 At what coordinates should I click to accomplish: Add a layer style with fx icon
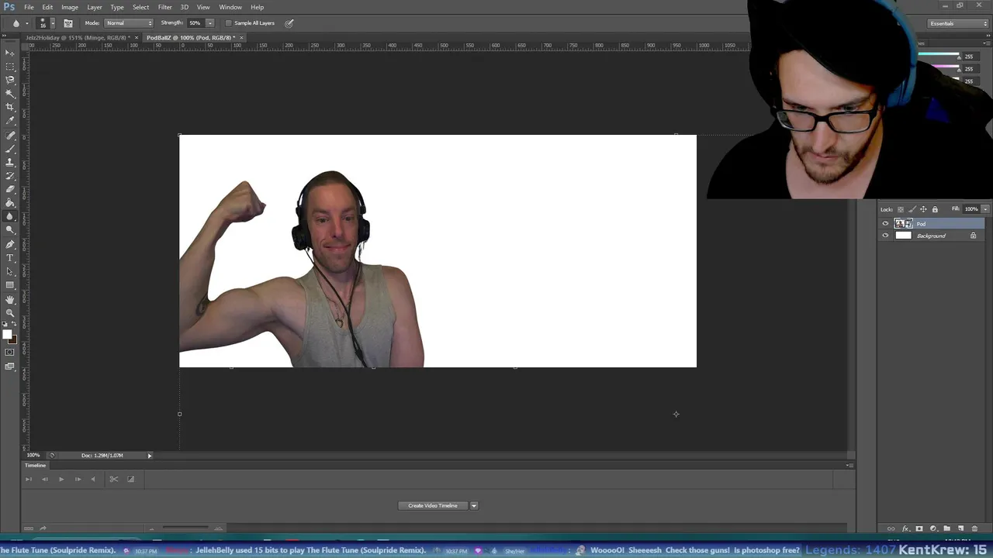pyautogui.click(x=905, y=529)
